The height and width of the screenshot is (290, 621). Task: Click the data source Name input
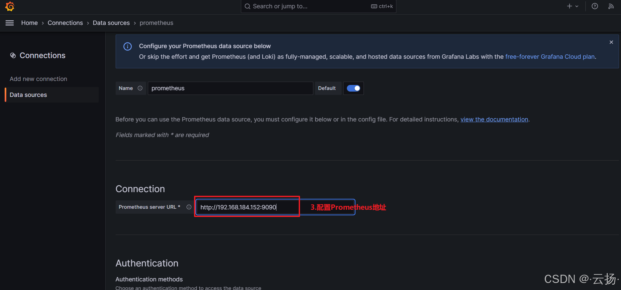[230, 88]
